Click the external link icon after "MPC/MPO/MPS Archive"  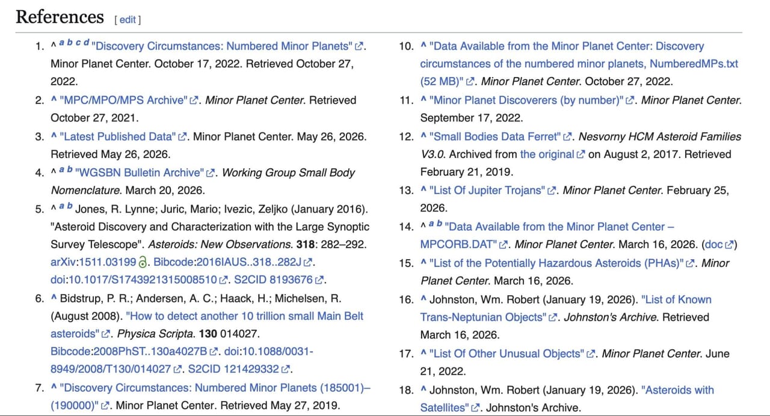pyautogui.click(x=194, y=100)
